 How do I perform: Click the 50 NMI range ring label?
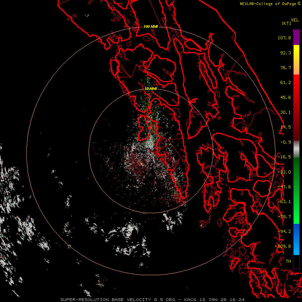pyautogui.click(x=151, y=89)
